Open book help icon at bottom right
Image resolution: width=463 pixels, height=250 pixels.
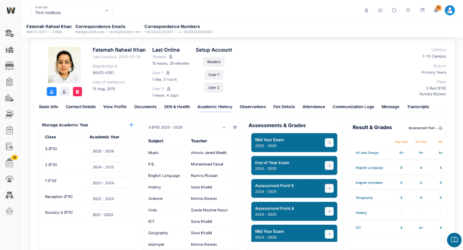coord(454,240)
